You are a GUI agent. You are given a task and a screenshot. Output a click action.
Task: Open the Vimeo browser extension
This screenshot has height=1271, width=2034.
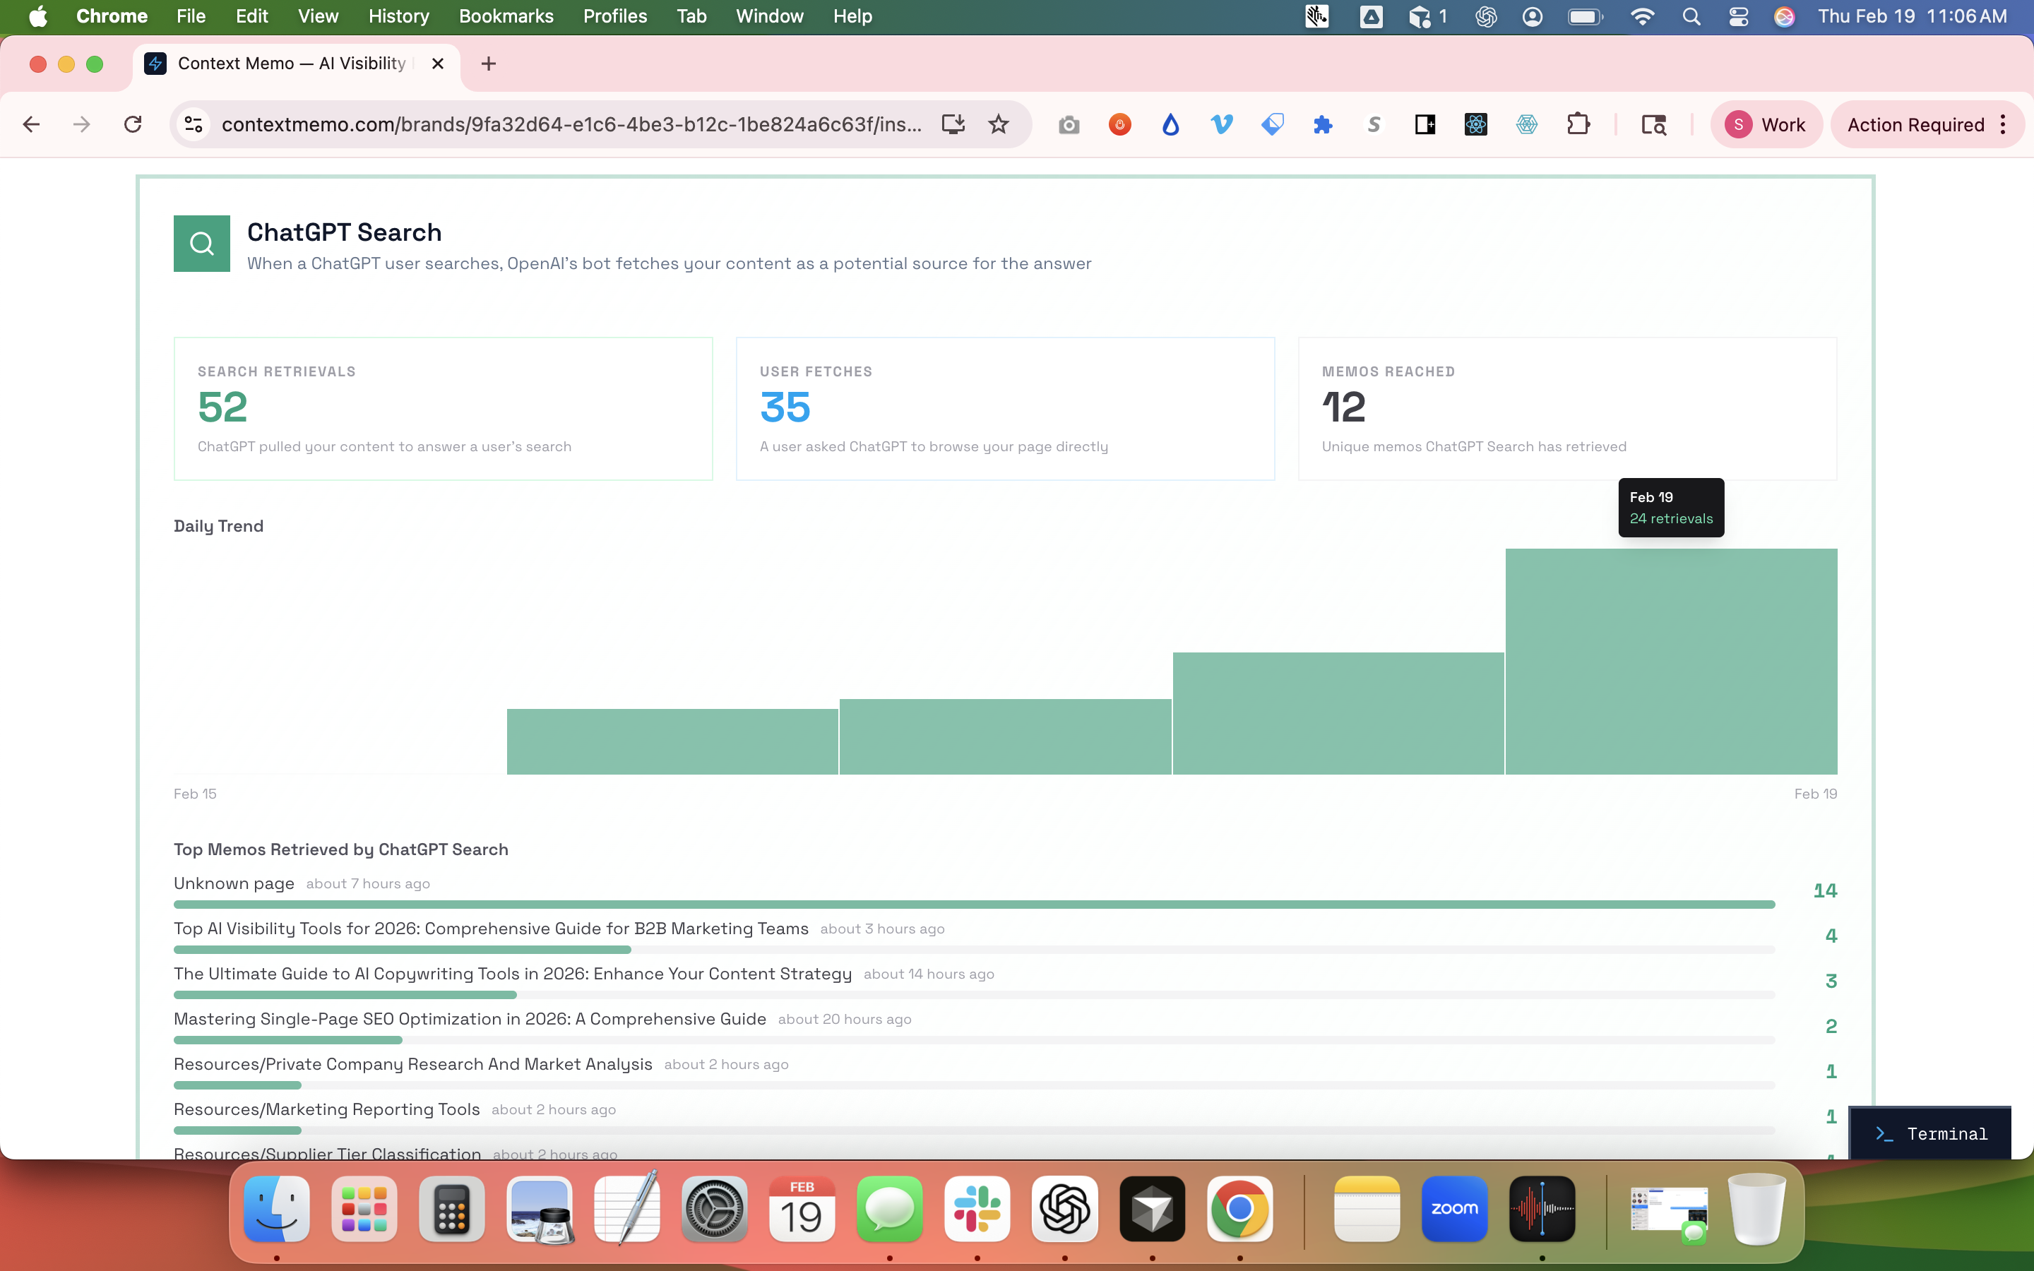coord(1221,124)
